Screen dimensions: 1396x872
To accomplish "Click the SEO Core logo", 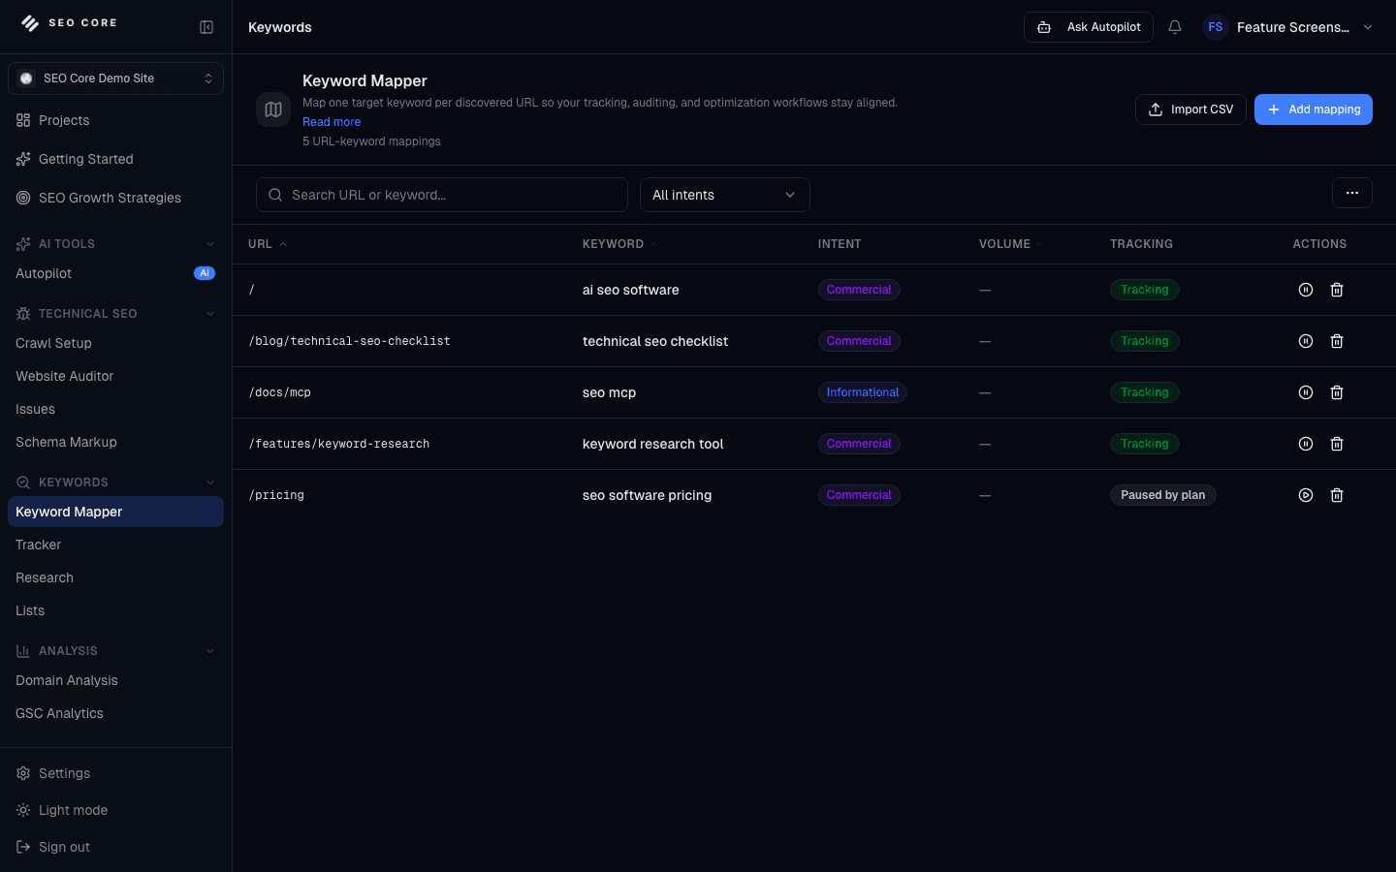I will (x=69, y=23).
